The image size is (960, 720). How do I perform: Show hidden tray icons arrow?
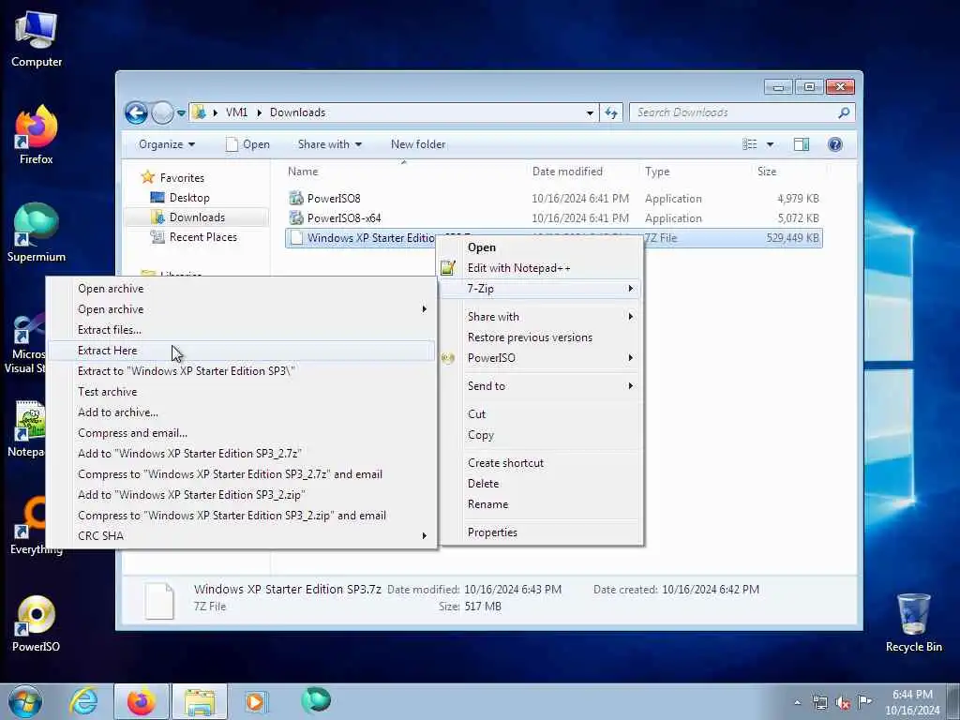(x=797, y=703)
